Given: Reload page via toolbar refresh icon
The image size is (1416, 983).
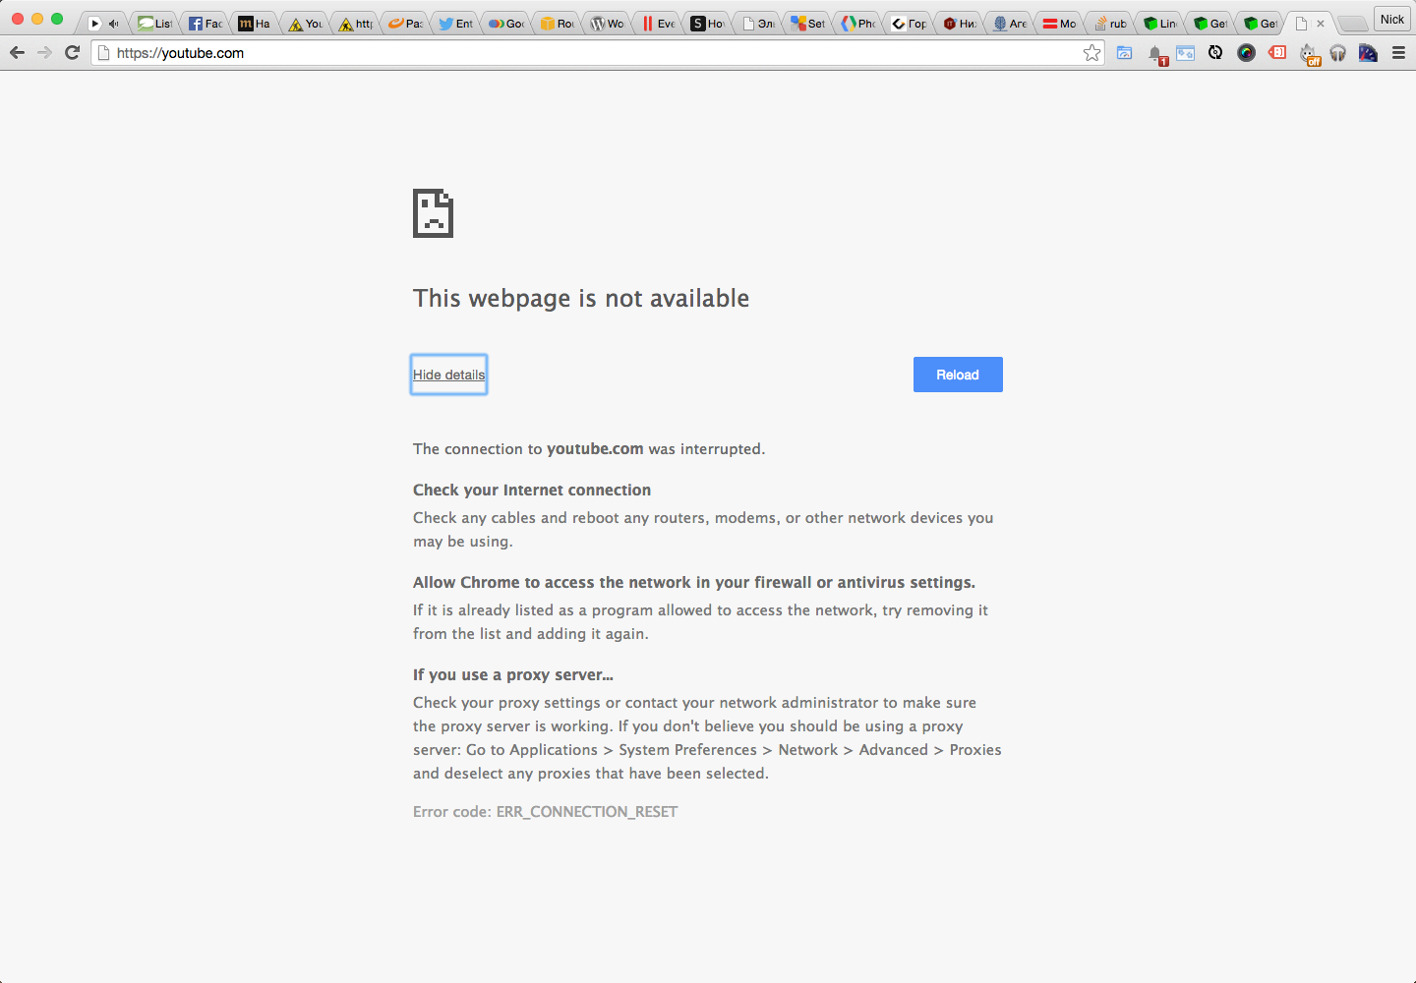Looking at the screenshot, I should (x=72, y=53).
